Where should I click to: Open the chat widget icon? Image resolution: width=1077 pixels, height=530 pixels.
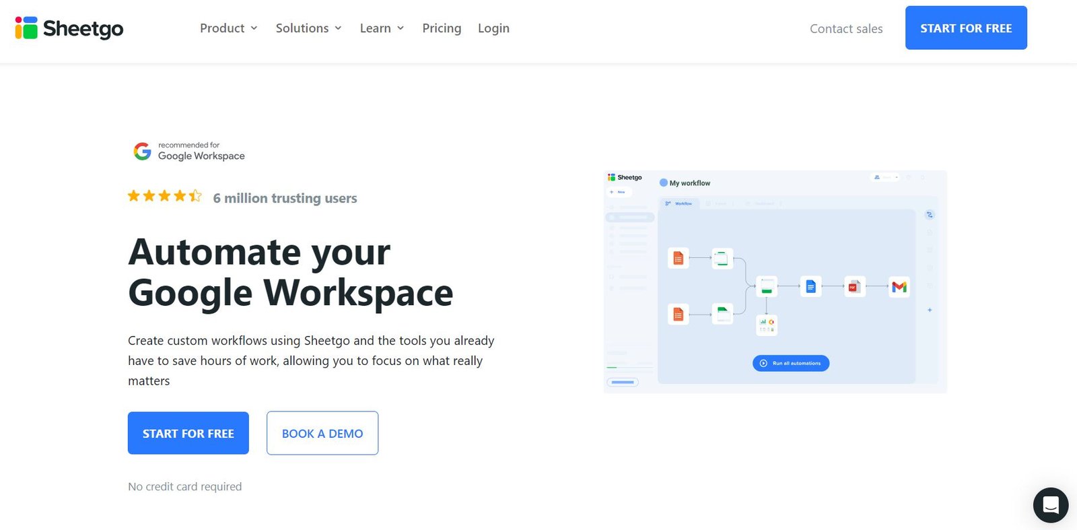1051,505
